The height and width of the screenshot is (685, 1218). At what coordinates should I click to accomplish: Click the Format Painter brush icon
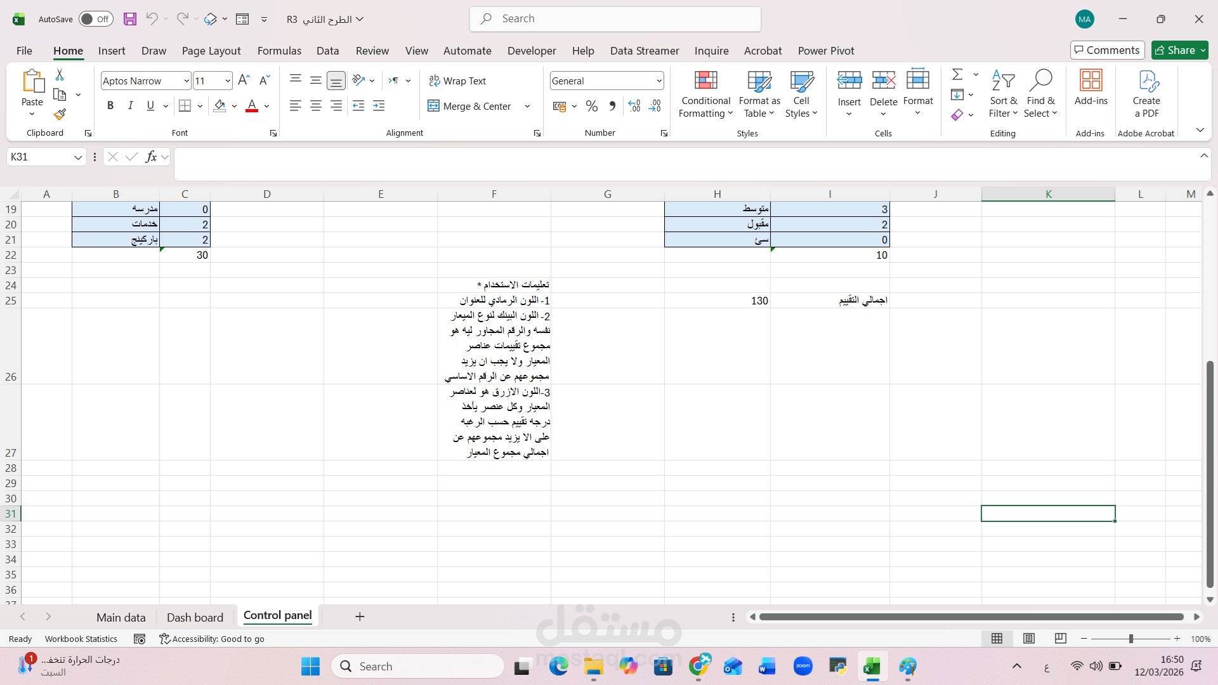pyautogui.click(x=60, y=114)
